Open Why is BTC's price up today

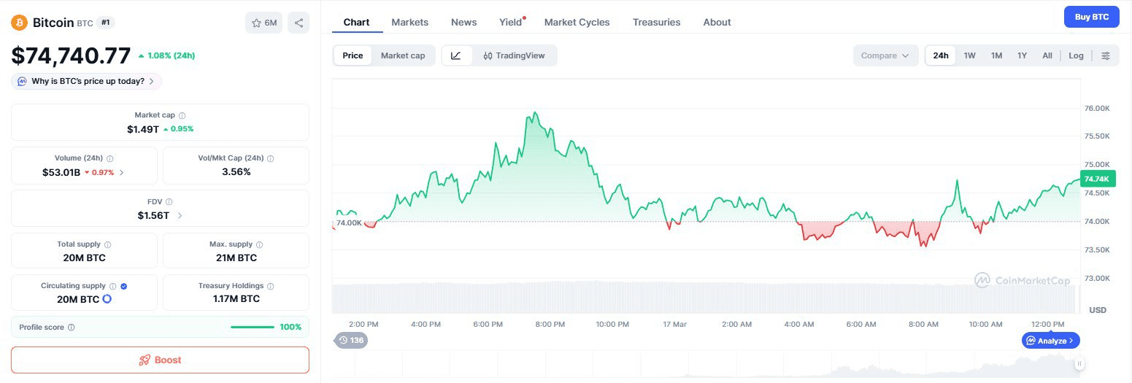(x=87, y=81)
